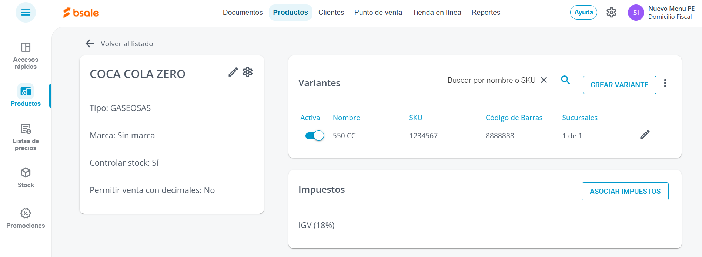Viewport: 702px width, 257px height.
Task: Clear the variant search field X
Action: [x=544, y=80]
